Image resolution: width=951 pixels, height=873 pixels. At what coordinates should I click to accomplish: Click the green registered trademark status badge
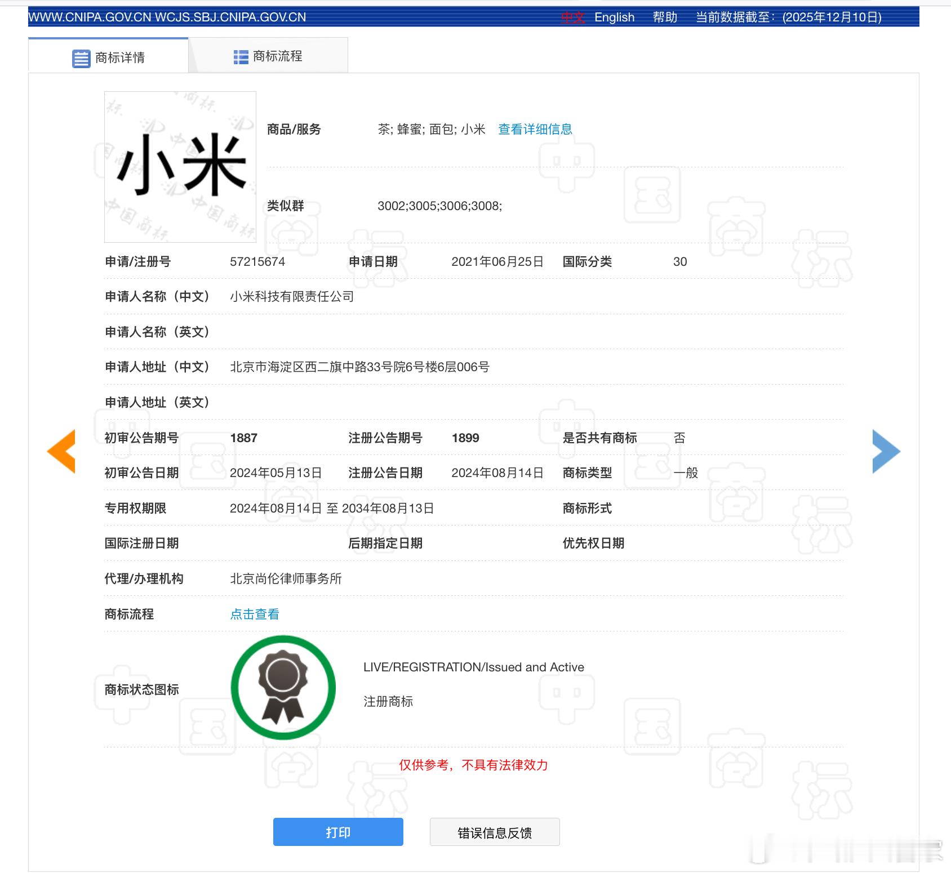coord(283,688)
